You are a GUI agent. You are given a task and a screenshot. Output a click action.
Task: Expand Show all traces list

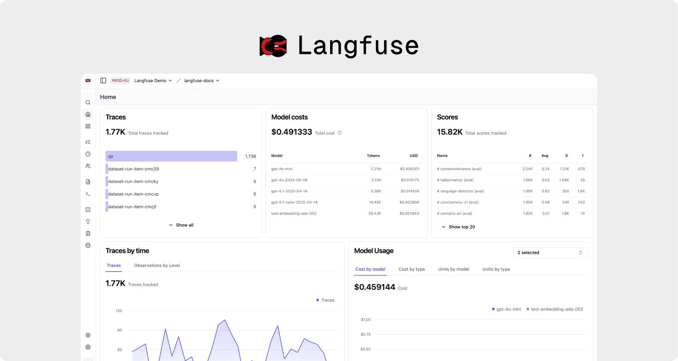tap(181, 225)
